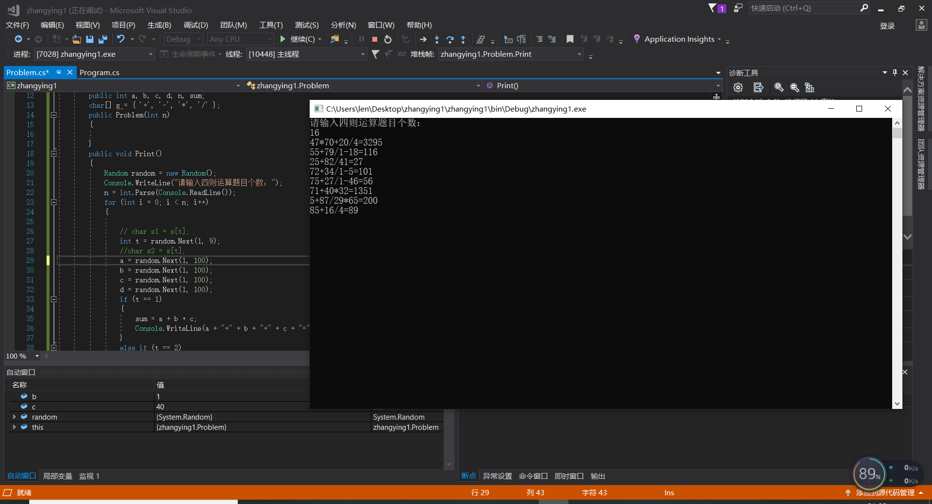Viewport: 932px width, 504px height.
Task: Expand the this variable row
Action: coord(14,427)
